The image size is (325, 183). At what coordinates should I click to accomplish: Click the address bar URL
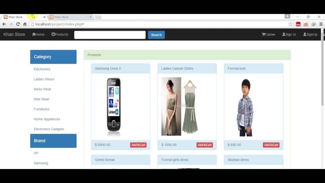point(60,24)
